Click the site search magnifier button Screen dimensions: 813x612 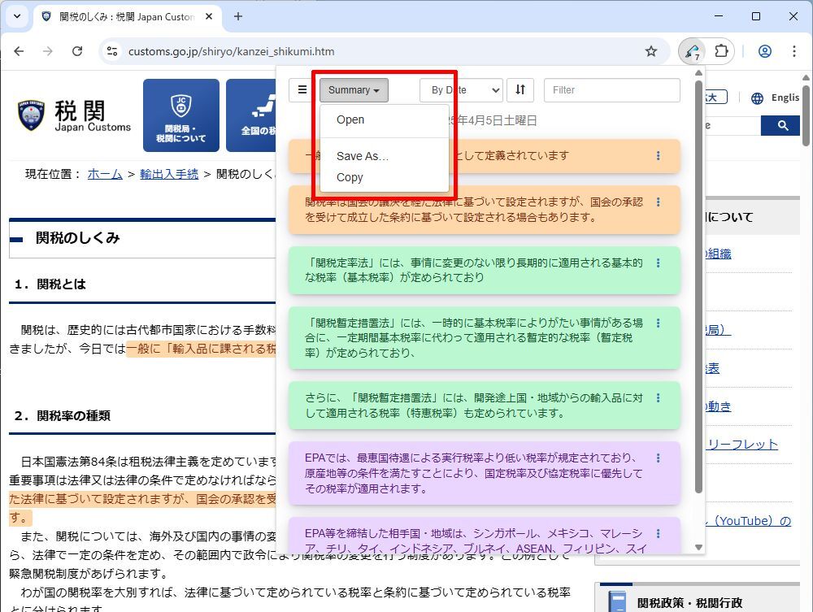pyautogui.click(x=782, y=125)
